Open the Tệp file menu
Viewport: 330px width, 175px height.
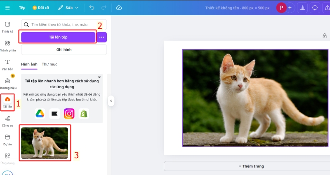[x=22, y=8]
